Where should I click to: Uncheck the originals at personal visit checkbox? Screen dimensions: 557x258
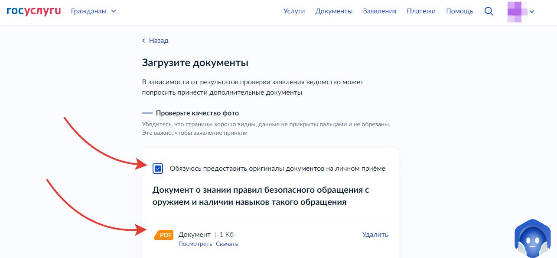158,169
